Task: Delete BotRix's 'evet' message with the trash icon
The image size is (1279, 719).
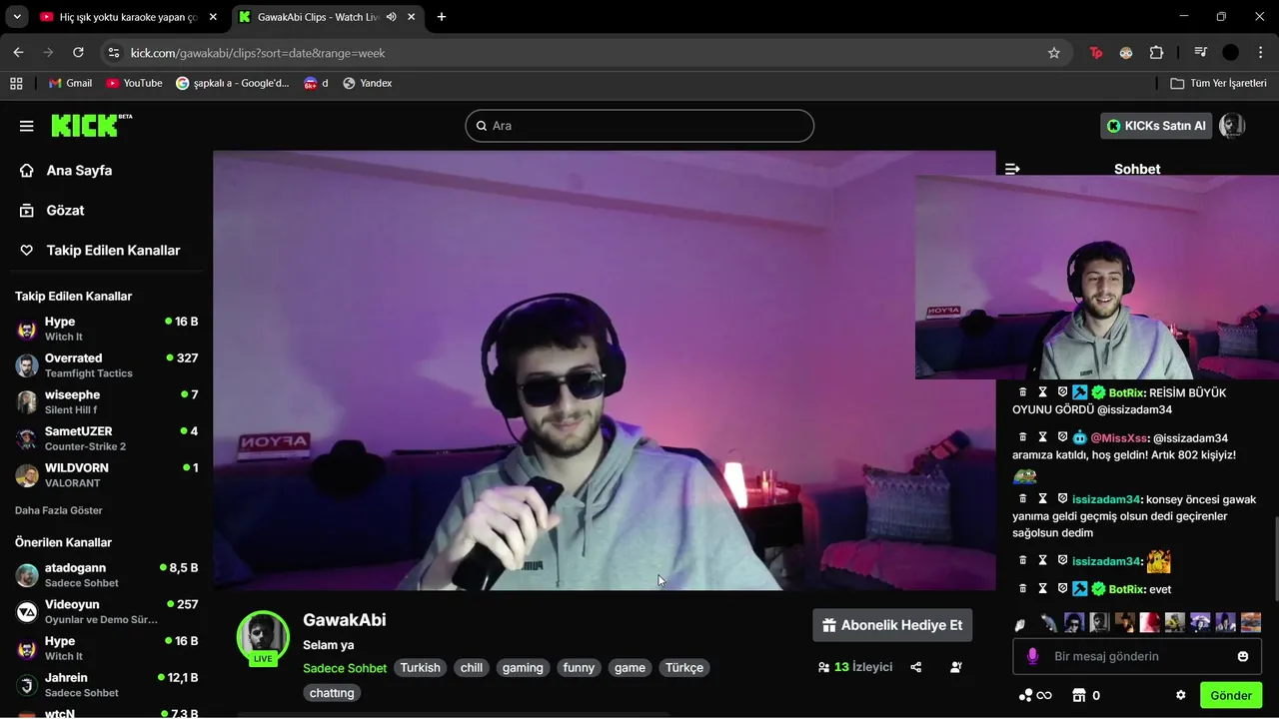Action: click(1022, 589)
